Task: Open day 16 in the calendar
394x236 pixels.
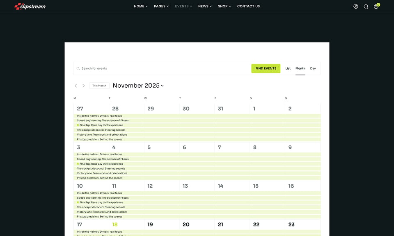Action: [291, 186]
